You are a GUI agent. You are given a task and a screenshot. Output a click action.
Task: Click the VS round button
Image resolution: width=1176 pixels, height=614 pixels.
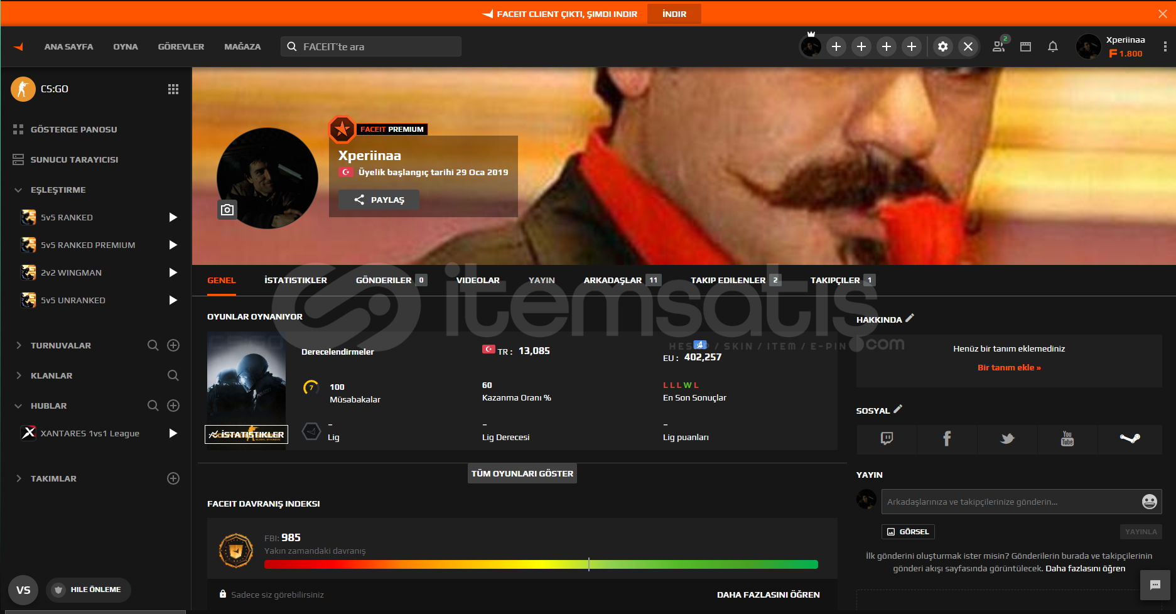click(x=23, y=590)
